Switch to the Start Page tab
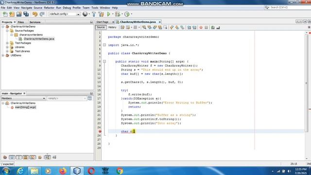 [103, 22]
